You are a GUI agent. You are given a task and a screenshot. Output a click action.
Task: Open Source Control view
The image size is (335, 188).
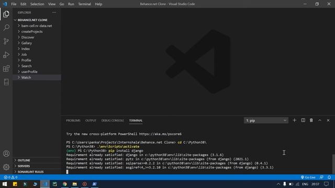(6, 41)
